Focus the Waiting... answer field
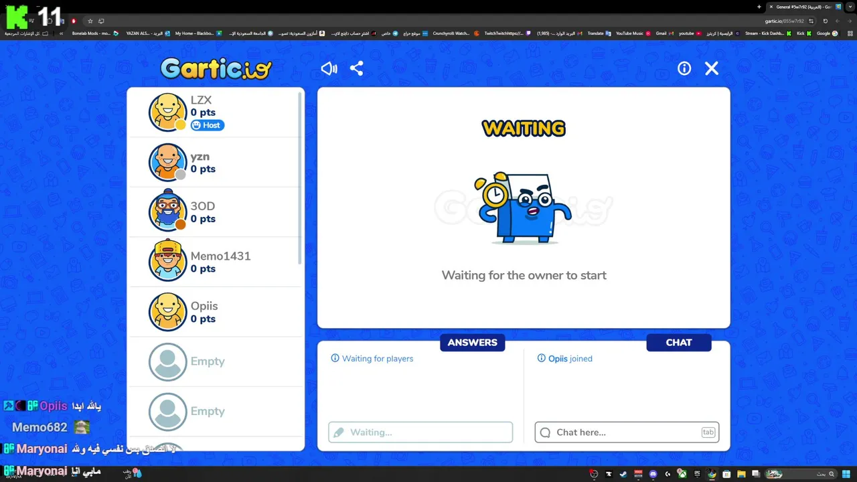 coord(420,432)
